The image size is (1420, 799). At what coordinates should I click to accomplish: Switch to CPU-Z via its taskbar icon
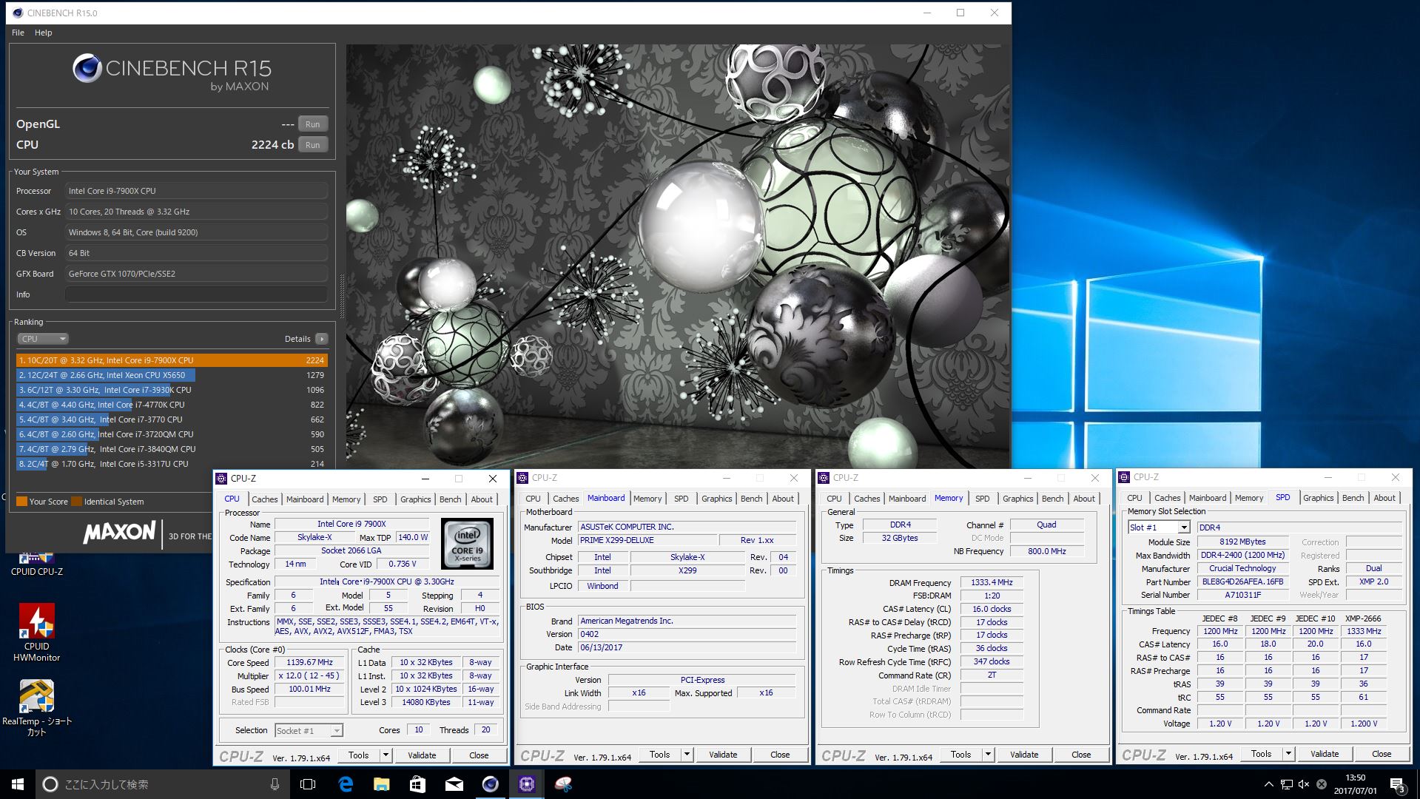(x=526, y=784)
